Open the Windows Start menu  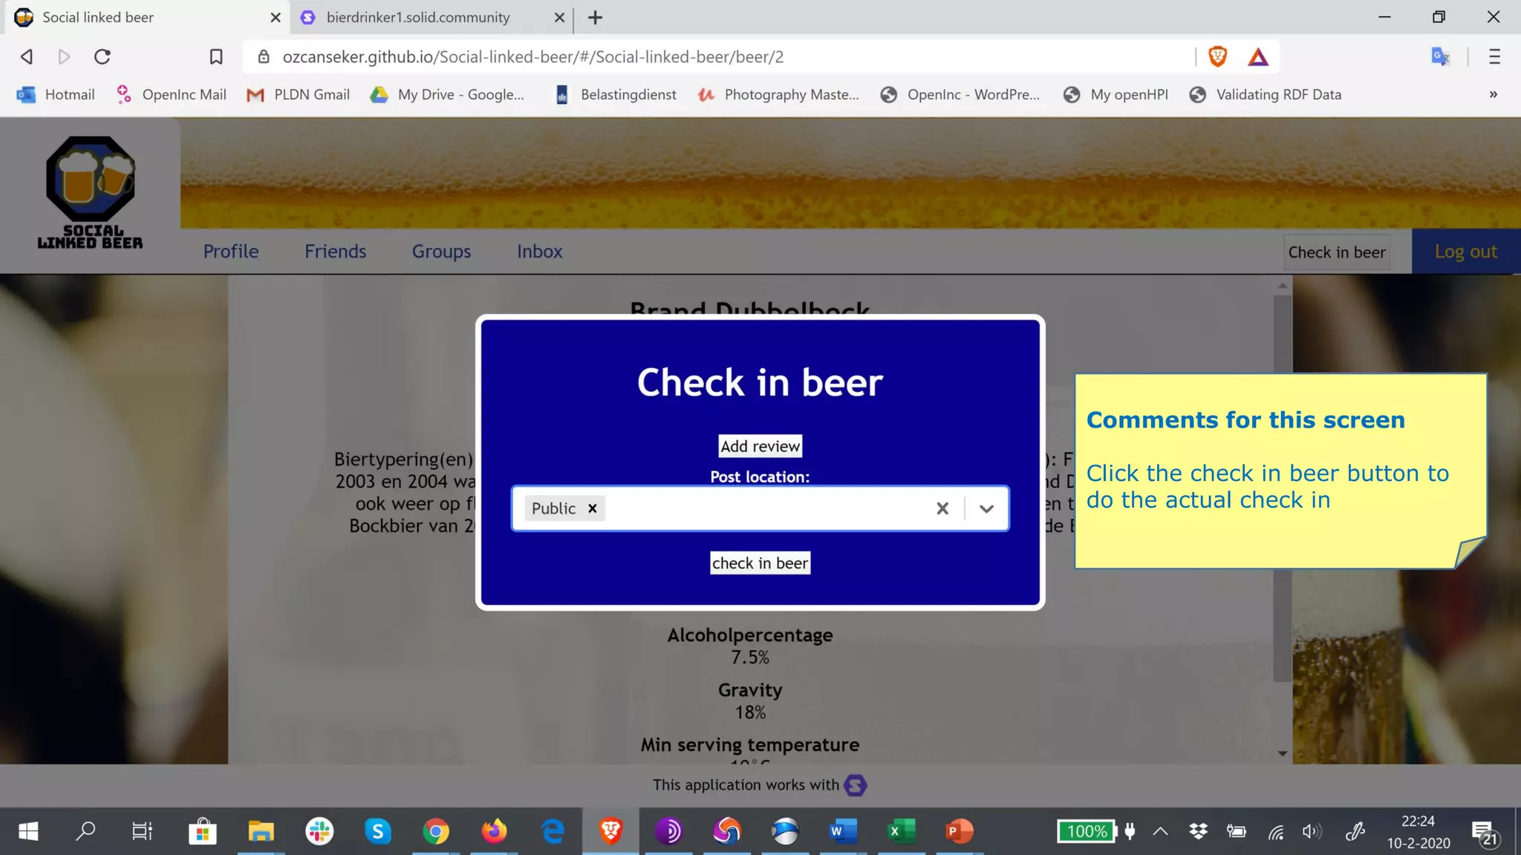pyautogui.click(x=28, y=831)
